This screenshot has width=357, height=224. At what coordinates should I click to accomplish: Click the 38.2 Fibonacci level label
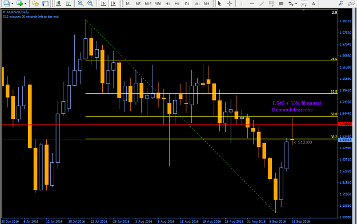point(334,137)
